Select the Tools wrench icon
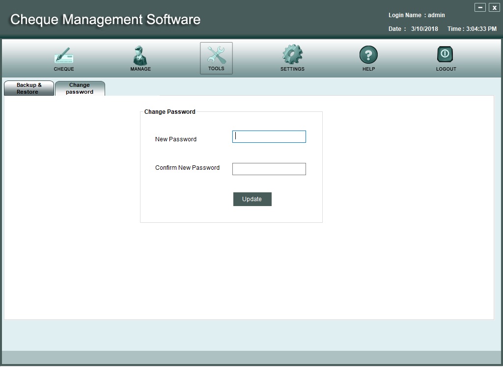The height and width of the screenshot is (367, 503). point(216,54)
